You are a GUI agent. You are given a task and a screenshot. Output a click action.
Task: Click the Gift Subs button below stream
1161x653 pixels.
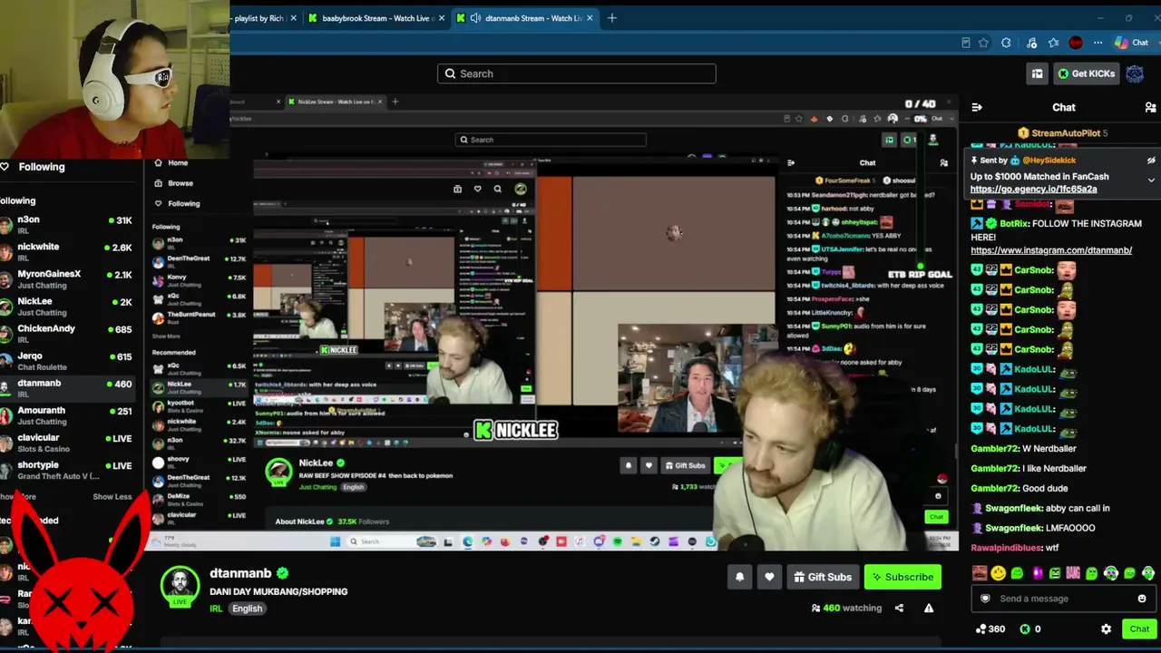(823, 577)
